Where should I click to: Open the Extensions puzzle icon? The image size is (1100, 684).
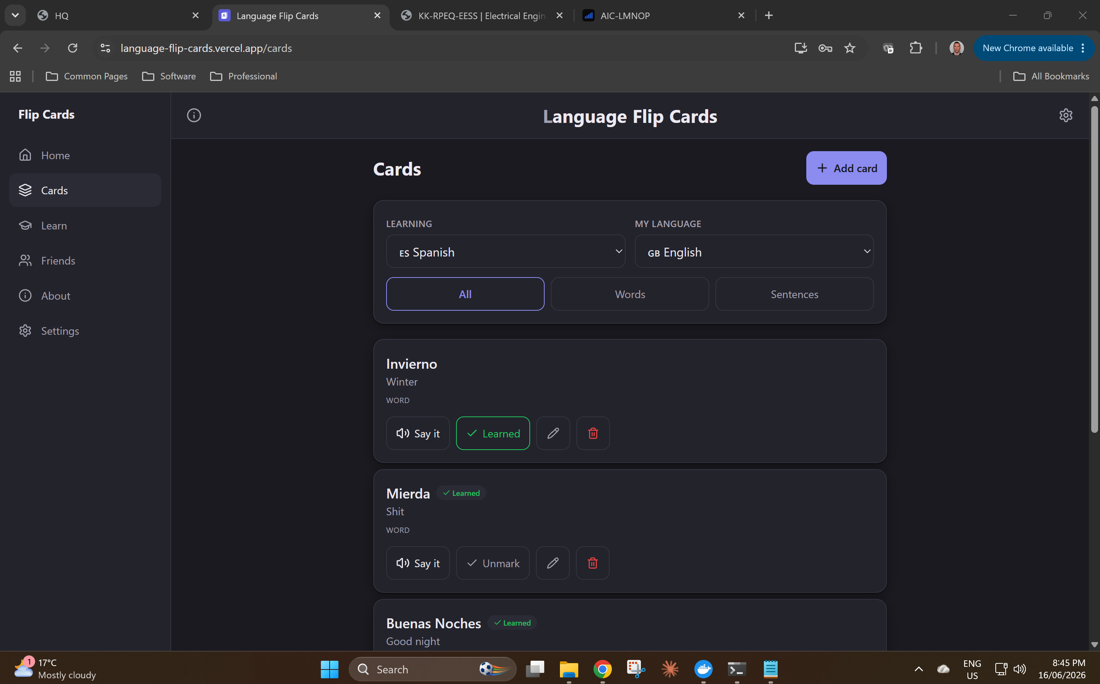[x=916, y=48]
